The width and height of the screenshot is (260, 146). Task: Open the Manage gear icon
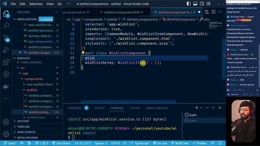click(6, 134)
